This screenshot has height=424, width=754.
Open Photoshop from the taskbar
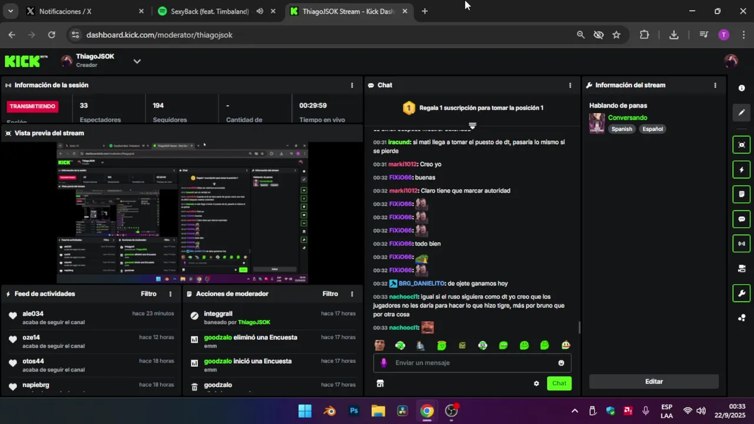coord(353,411)
